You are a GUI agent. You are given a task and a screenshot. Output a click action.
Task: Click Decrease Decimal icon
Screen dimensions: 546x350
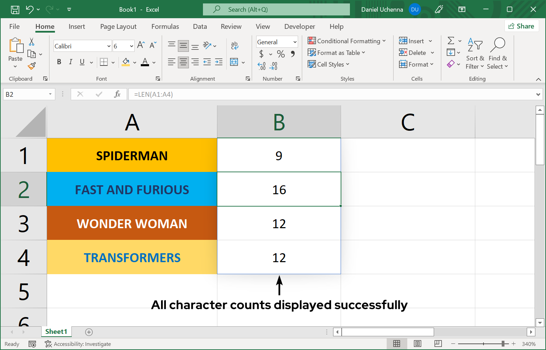coord(273,66)
